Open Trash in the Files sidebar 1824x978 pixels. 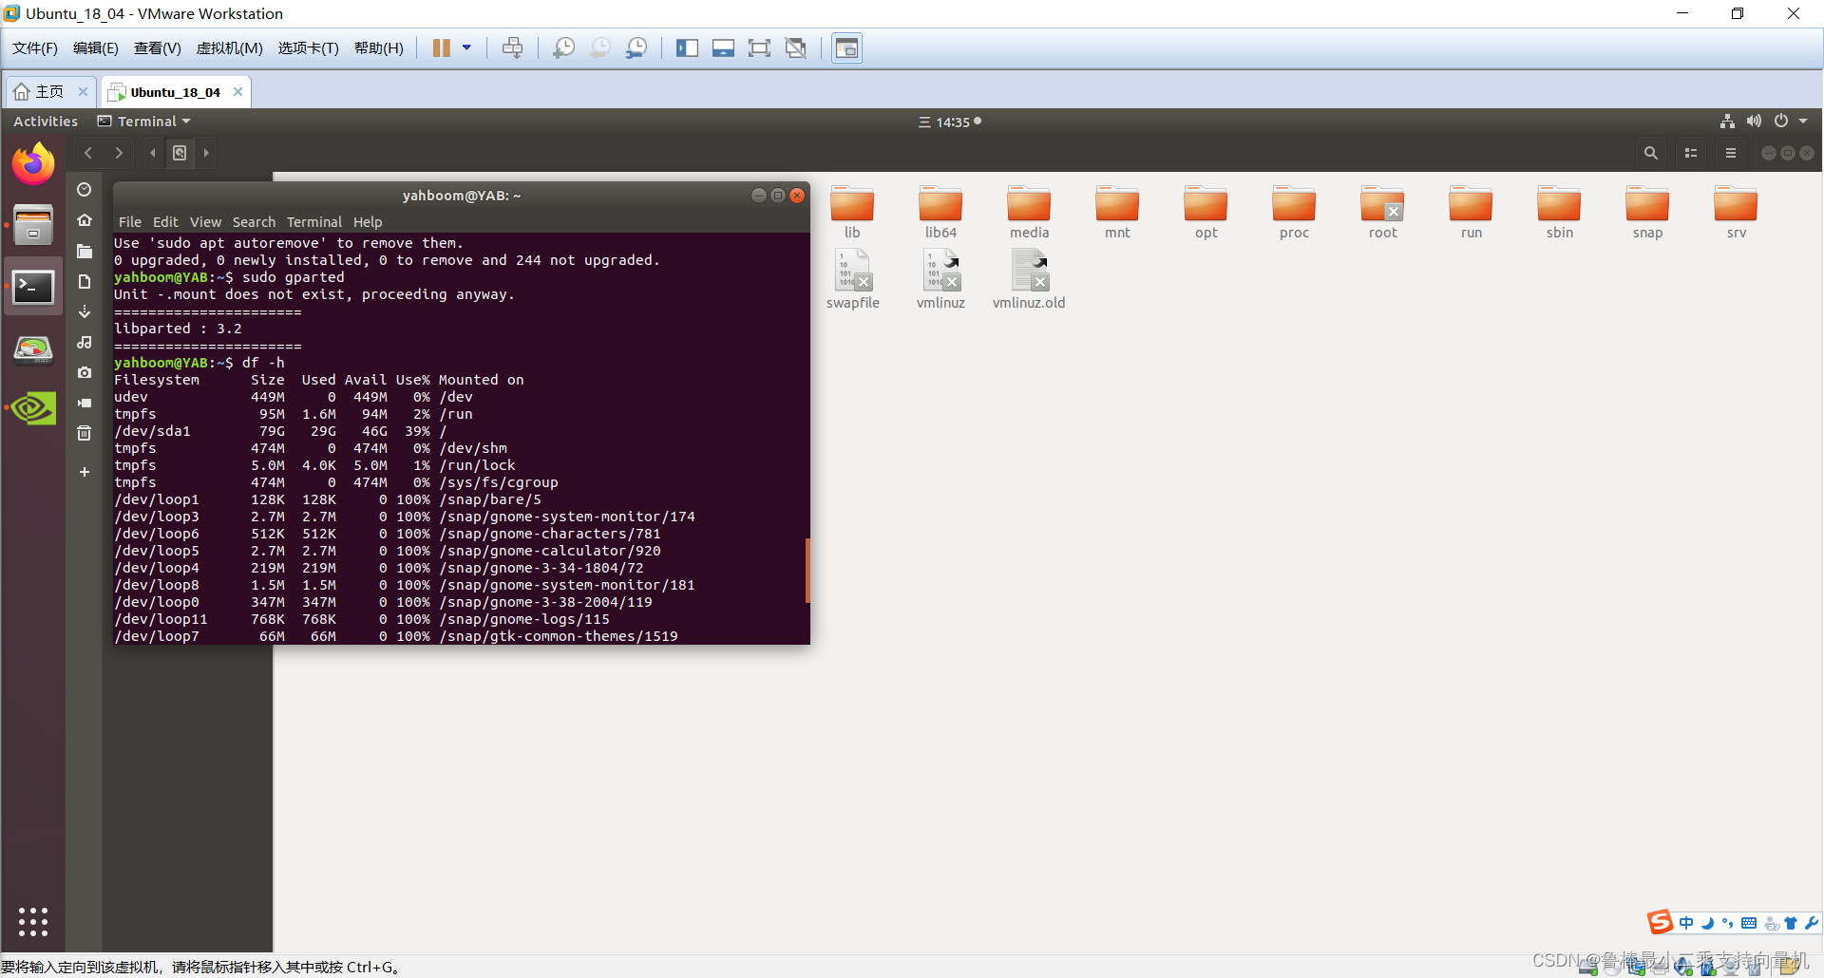coord(85,433)
